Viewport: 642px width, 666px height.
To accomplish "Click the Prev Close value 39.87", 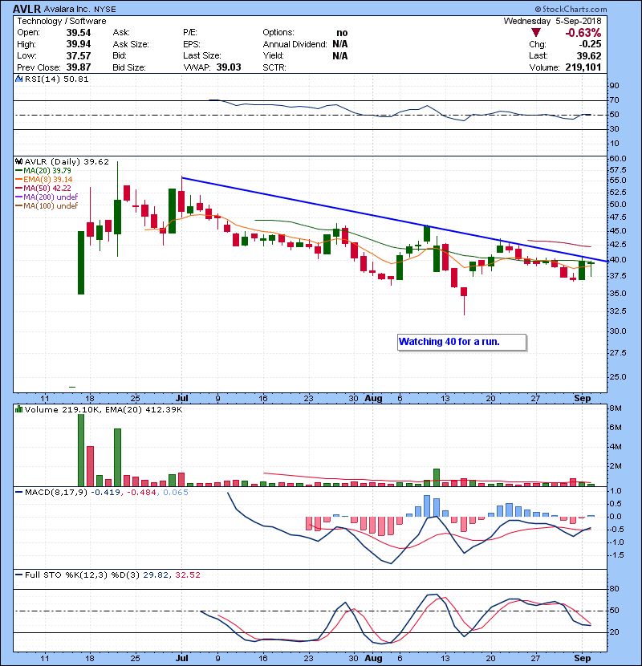I will (79, 67).
